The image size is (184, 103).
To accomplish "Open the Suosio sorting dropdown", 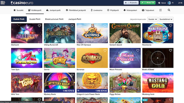I will (152, 19).
